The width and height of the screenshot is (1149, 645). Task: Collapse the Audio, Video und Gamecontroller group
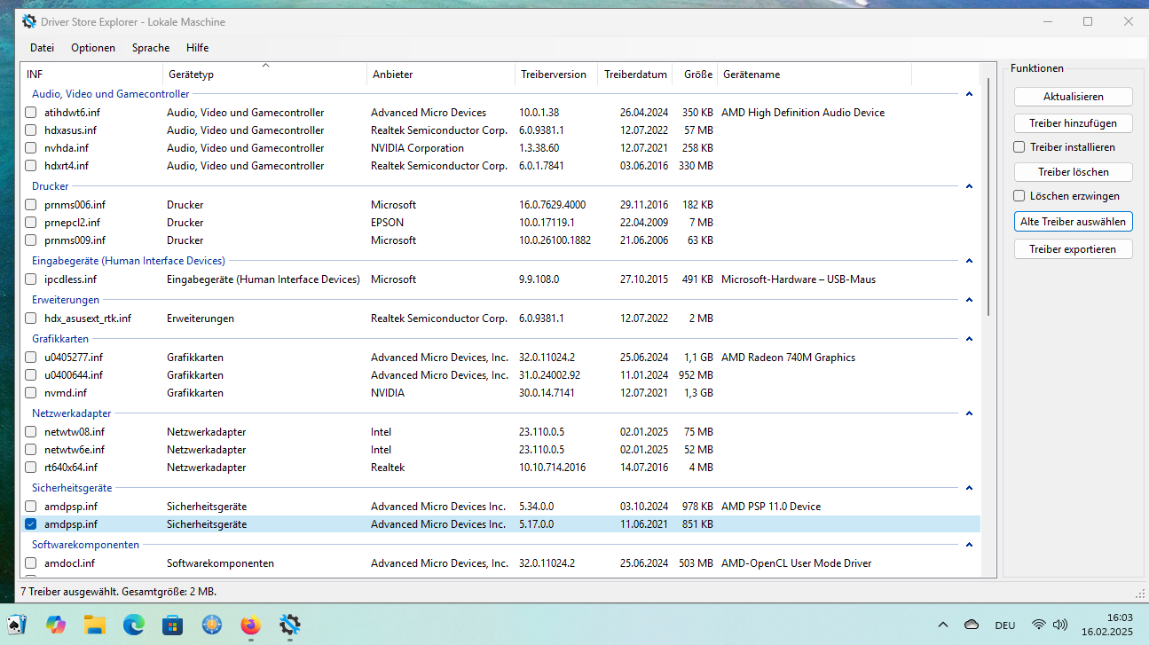pyautogui.click(x=970, y=94)
